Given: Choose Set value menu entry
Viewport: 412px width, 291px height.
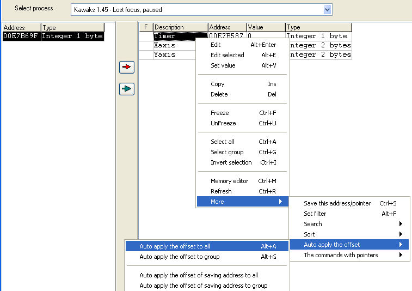Looking at the screenshot, I should point(243,65).
